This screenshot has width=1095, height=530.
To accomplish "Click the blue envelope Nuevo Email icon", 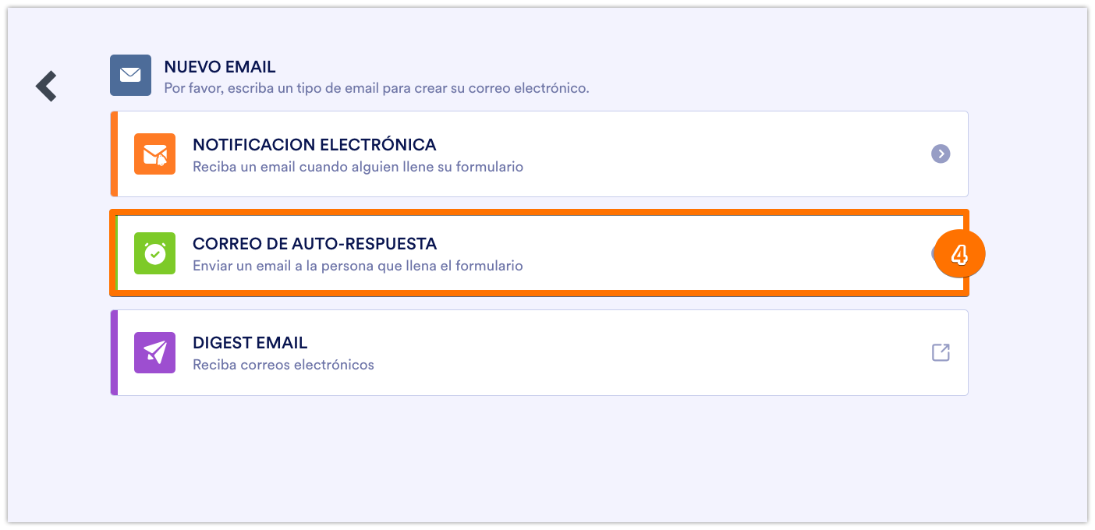I will click(x=130, y=75).
